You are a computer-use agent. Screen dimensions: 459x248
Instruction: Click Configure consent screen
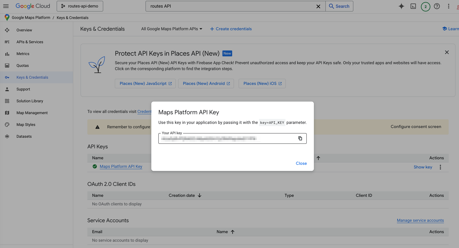(x=416, y=127)
